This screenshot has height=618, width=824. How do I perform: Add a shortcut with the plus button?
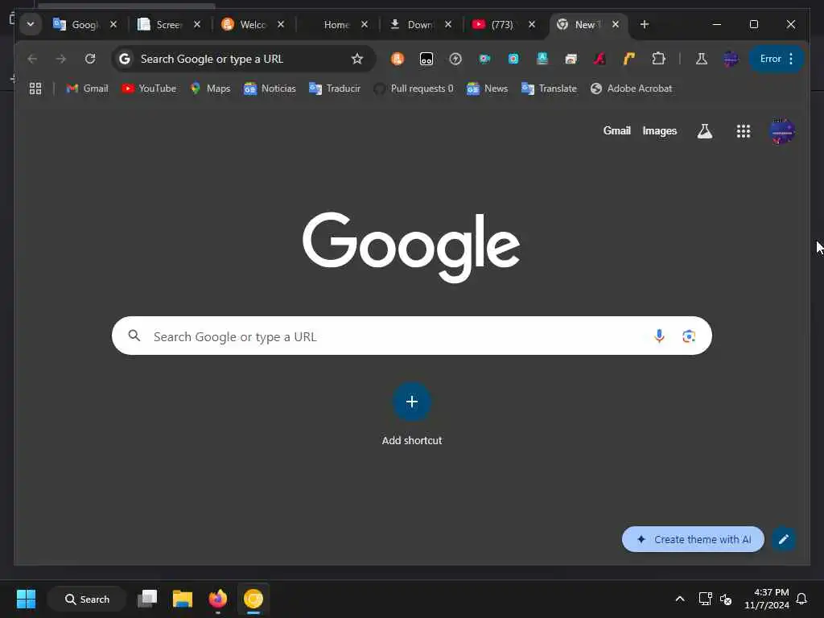(x=412, y=402)
